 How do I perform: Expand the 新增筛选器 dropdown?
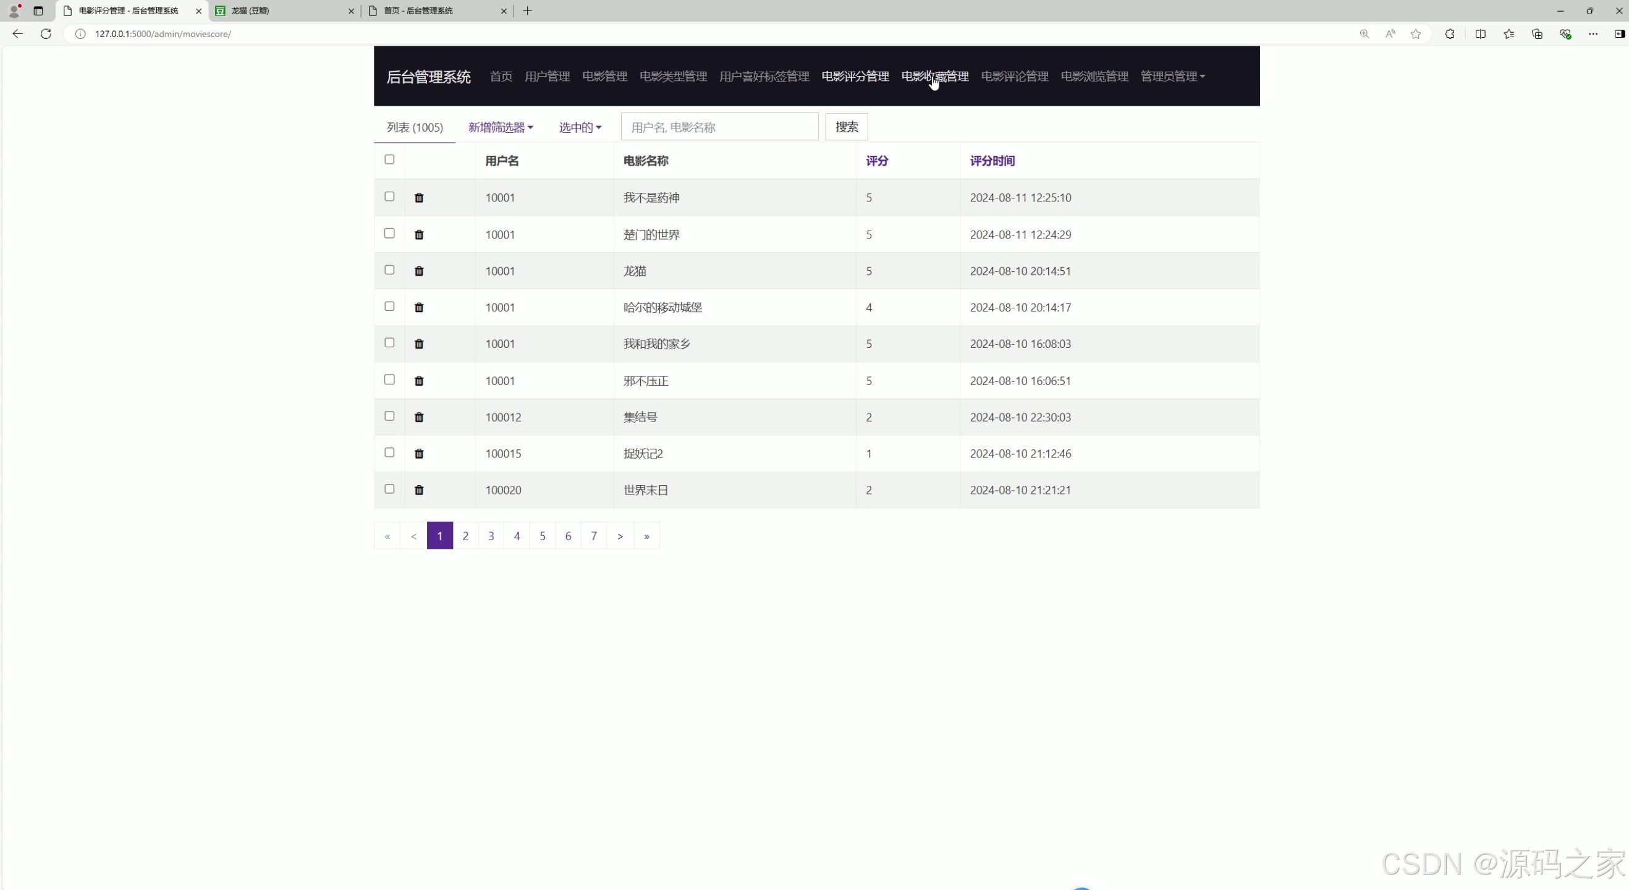(500, 128)
